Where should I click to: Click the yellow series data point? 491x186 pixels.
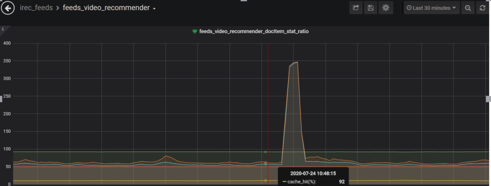[265, 180]
